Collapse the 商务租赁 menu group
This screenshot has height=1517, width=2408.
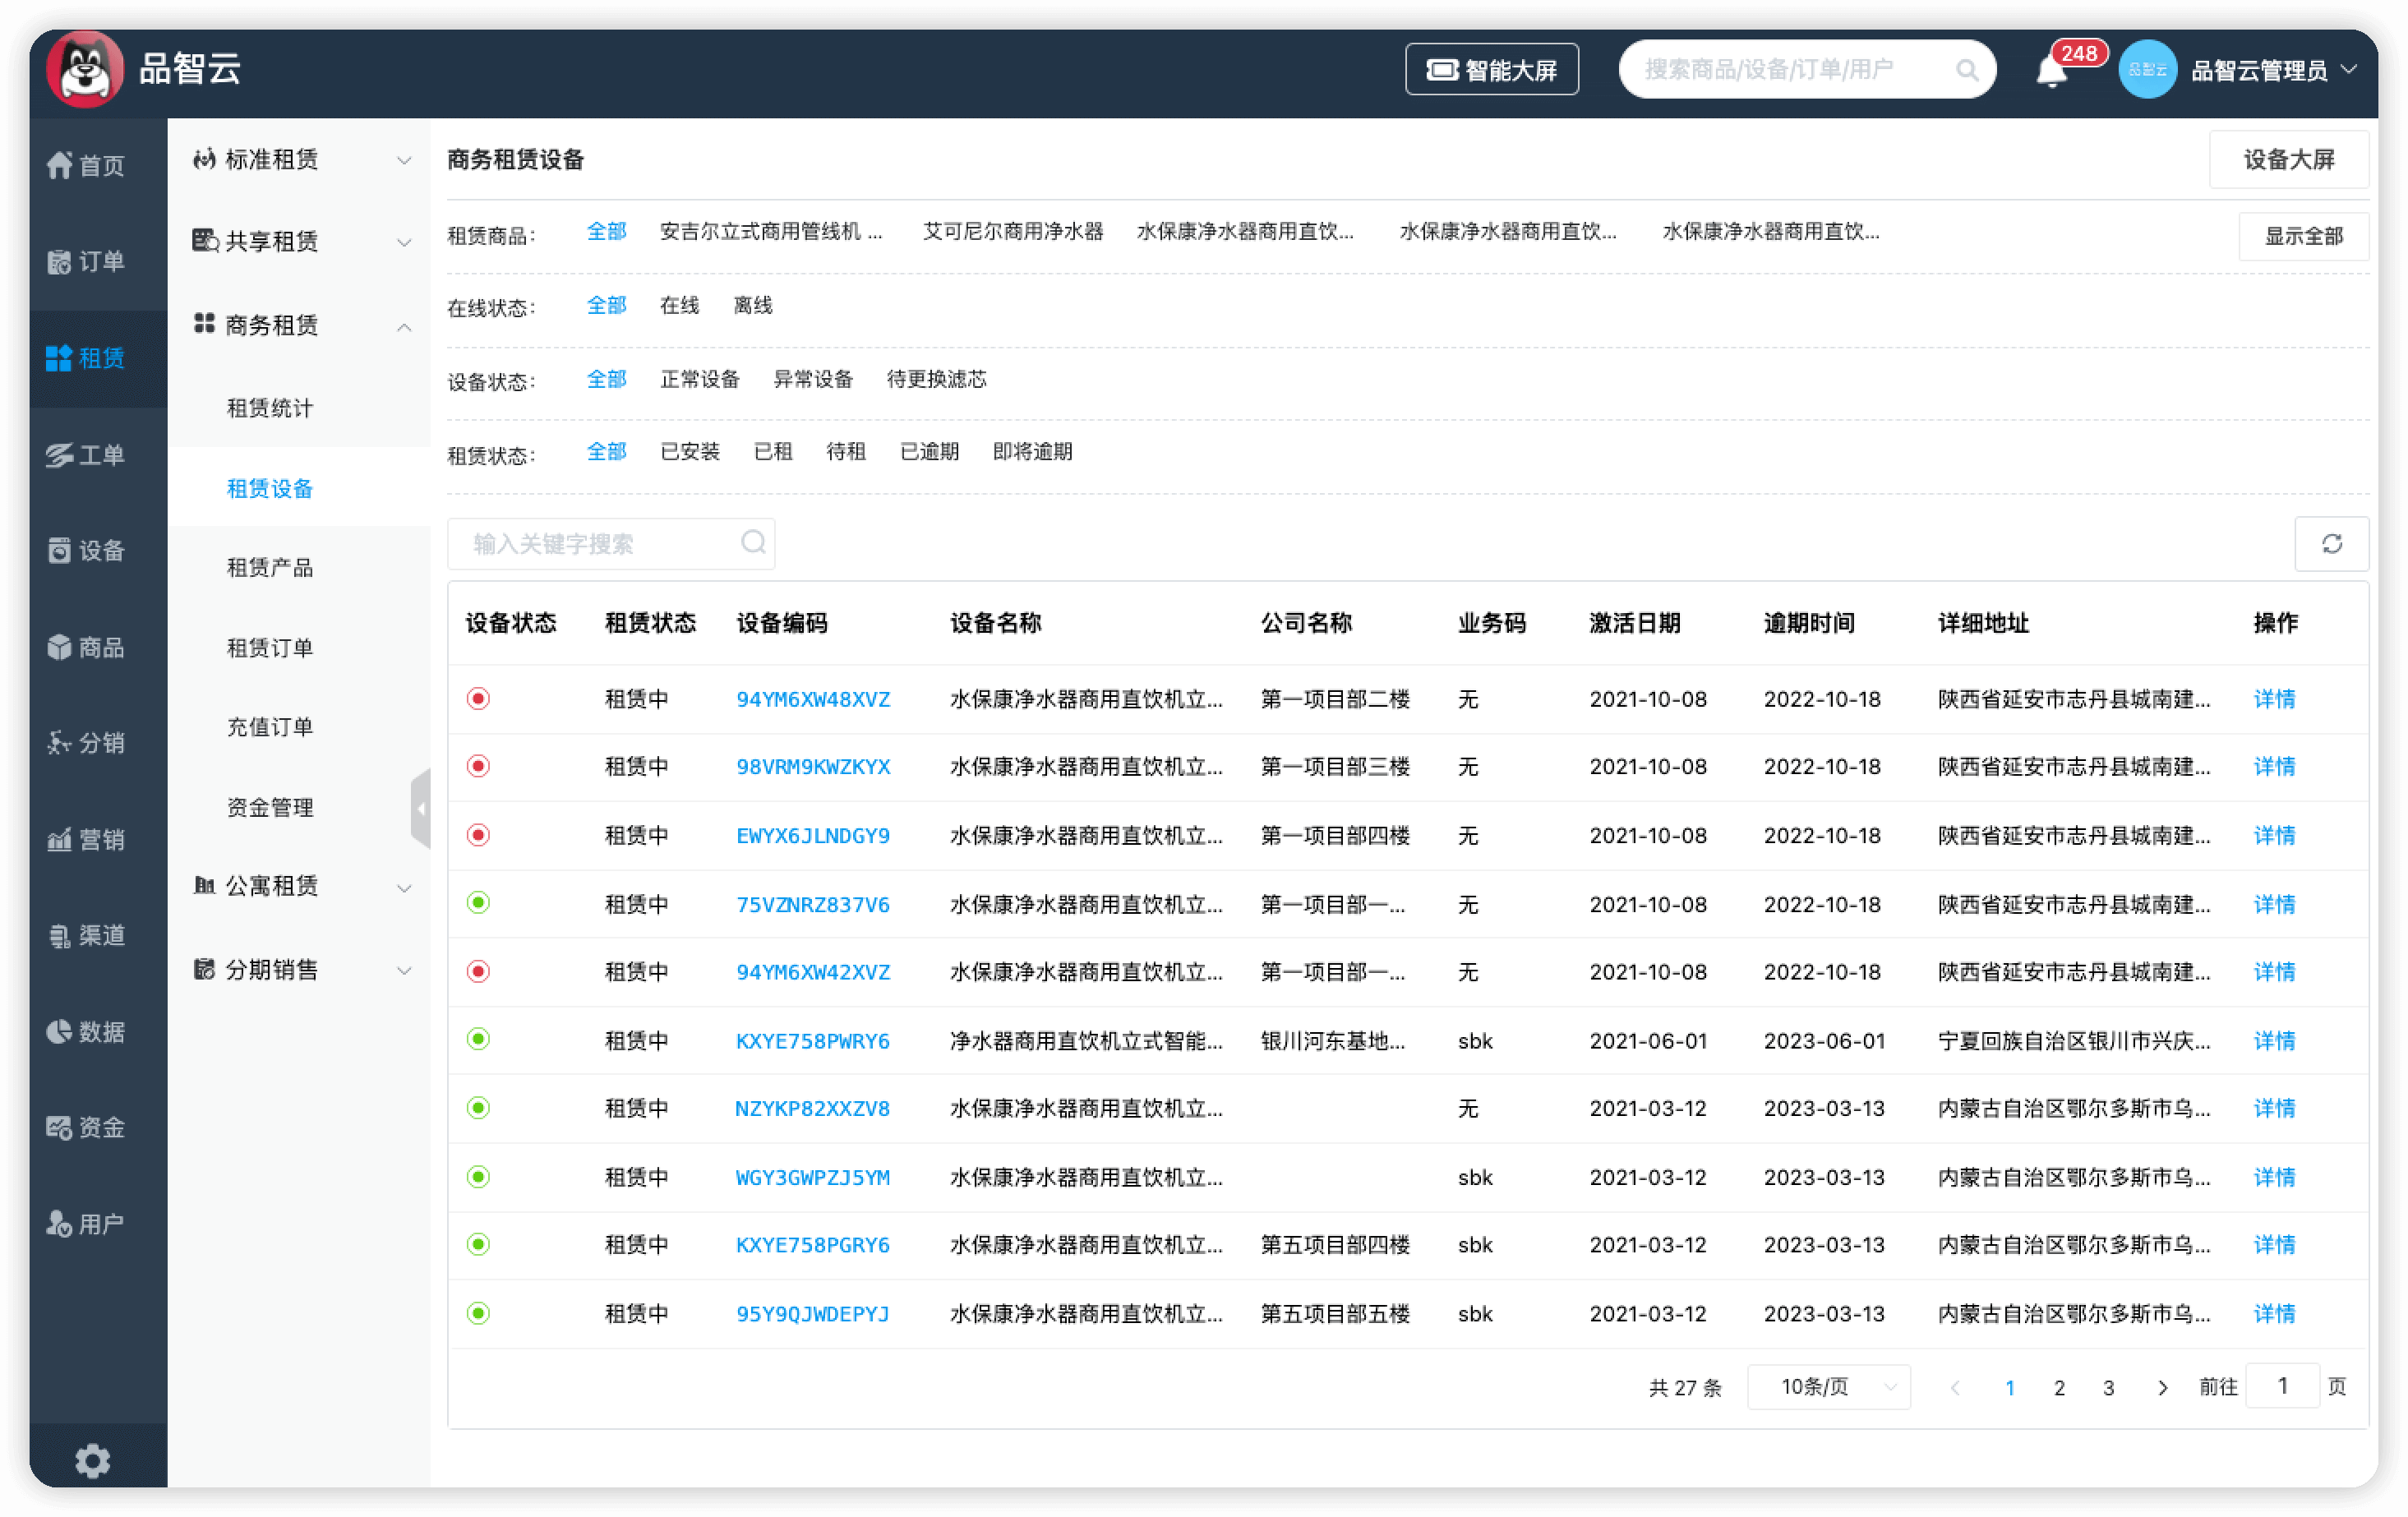click(x=300, y=325)
